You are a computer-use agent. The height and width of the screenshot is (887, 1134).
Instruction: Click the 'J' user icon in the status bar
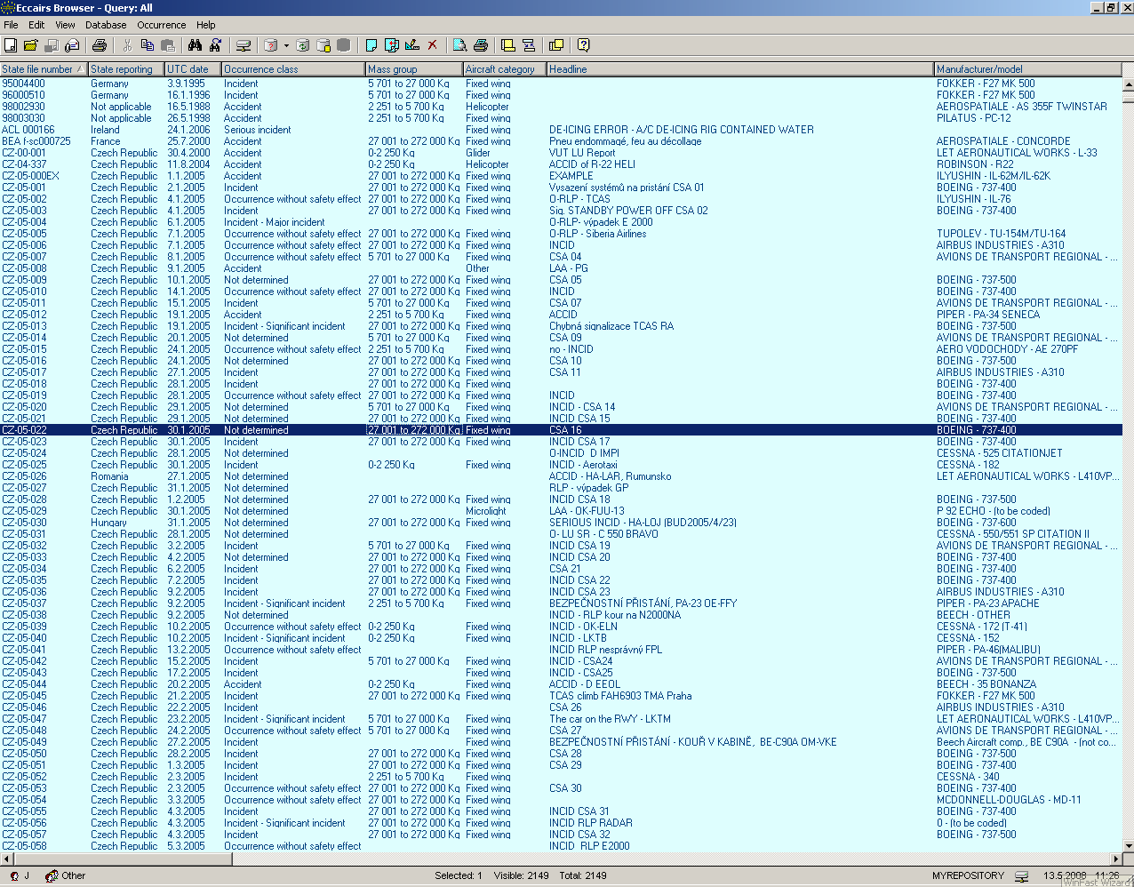pyautogui.click(x=15, y=875)
